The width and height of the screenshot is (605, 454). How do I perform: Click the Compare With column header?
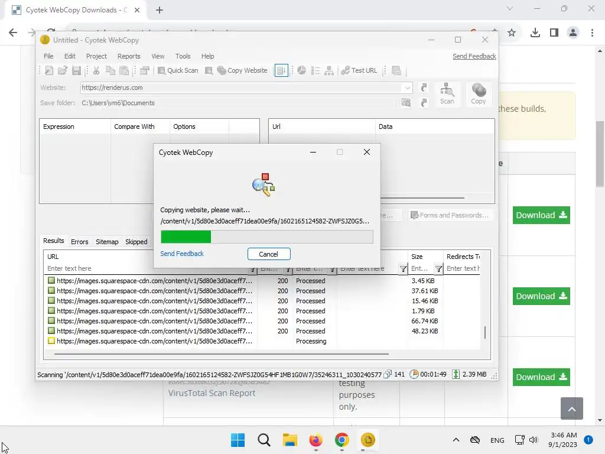[x=140, y=127]
